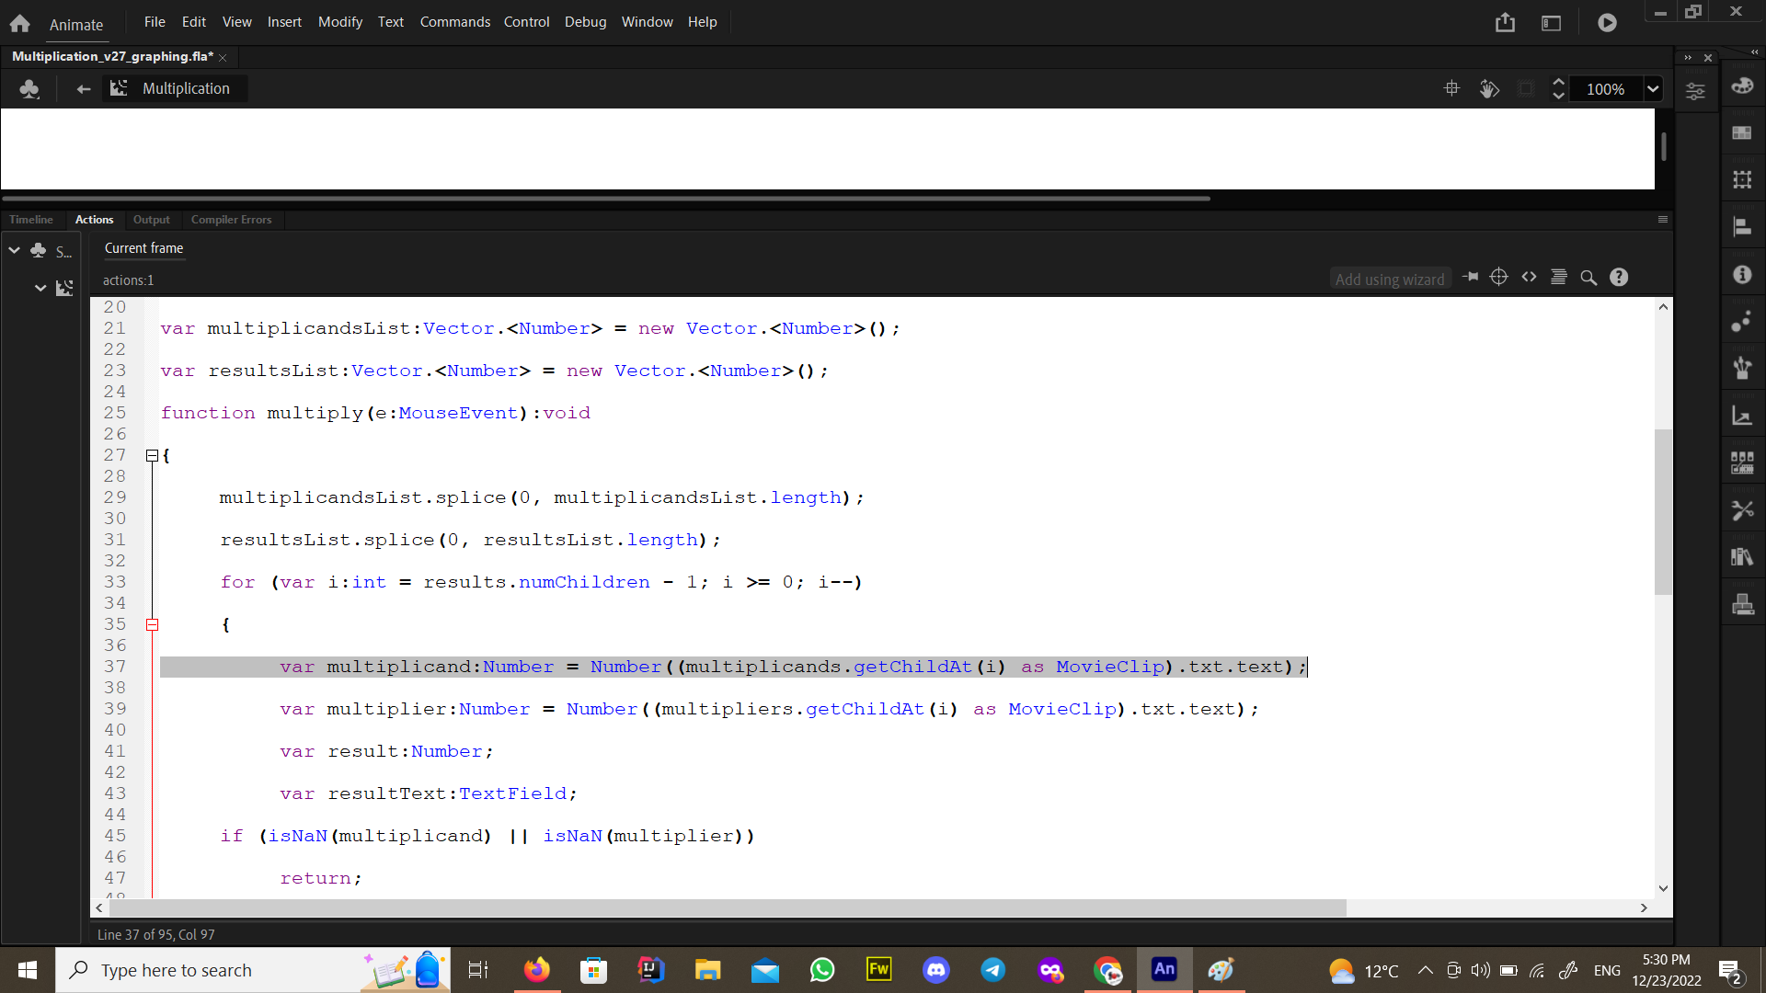The height and width of the screenshot is (993, 1766).
Task: Switch to the Compiler Errors tab
Action: point(231,220)
